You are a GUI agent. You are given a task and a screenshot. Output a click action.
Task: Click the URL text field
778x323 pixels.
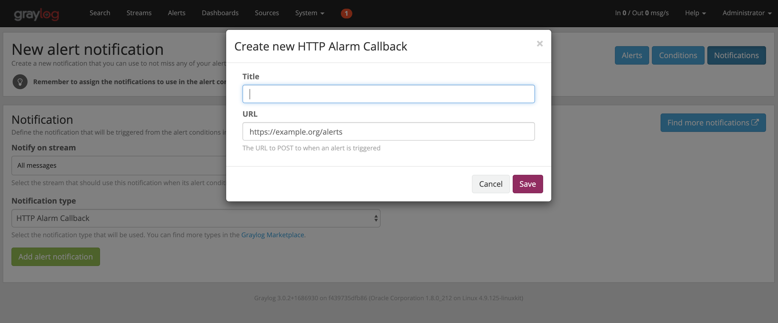[x=388, y=131]
